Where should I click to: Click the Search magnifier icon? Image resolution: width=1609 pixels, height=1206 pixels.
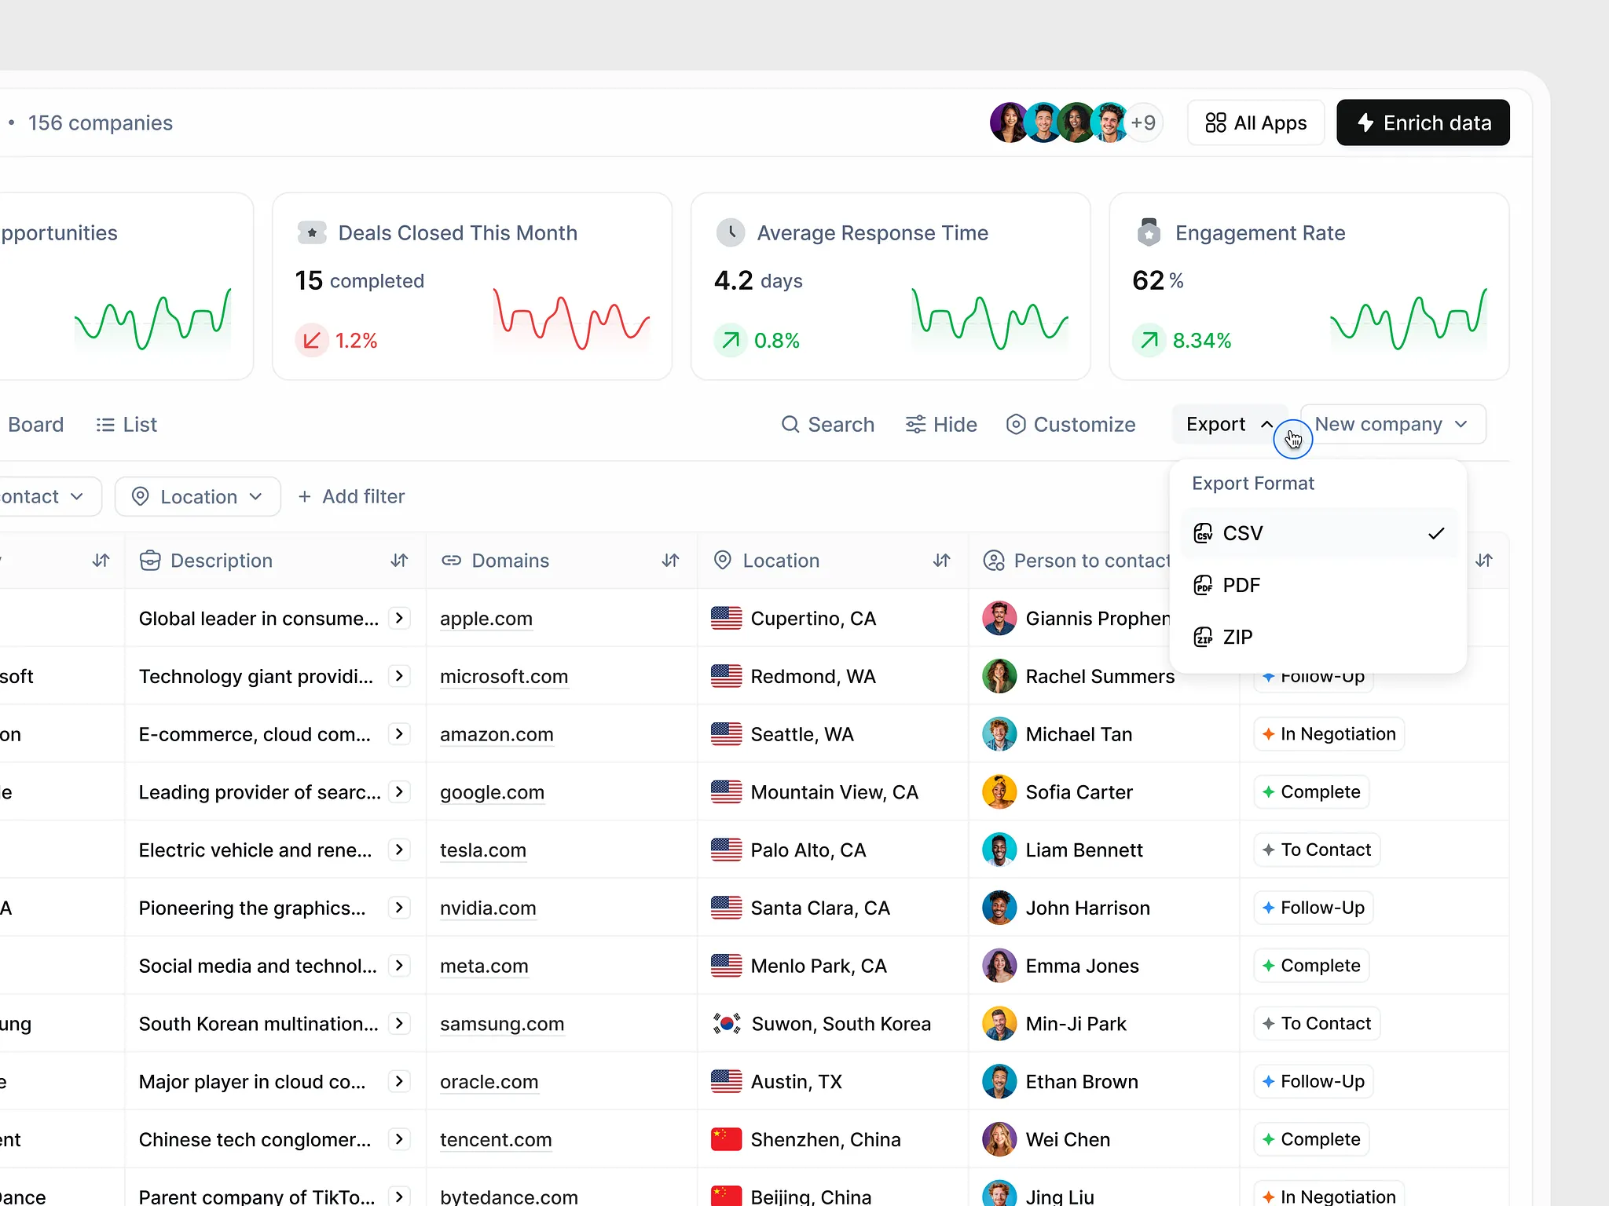[790, 425]
